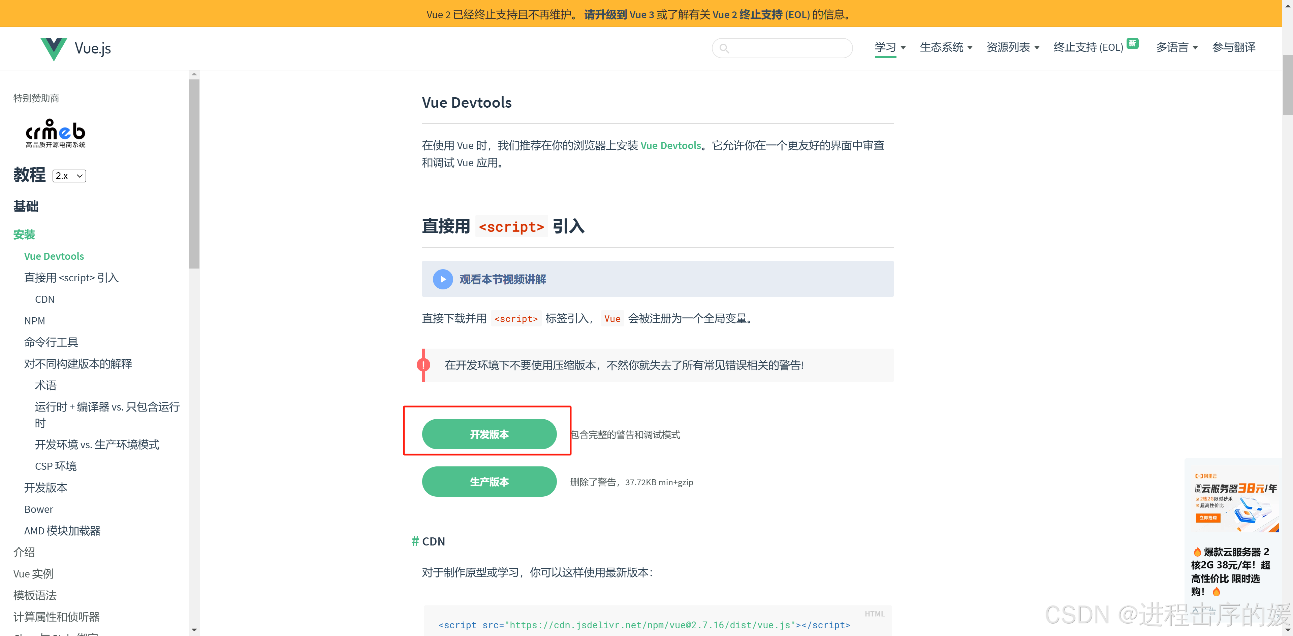Click the green 新 badge by EOL
Screen dimensions: 1293x636
pos(1132,43)
